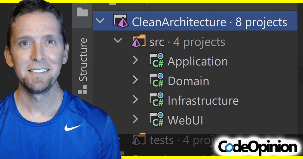
Task: Expand the Infrastructure project chevron
Action: (x=135, y=100)
